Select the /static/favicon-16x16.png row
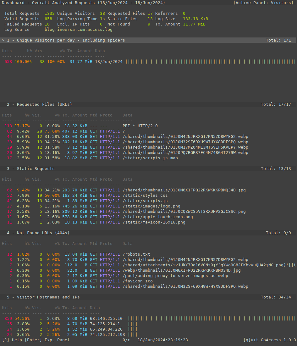The width and height of the screenshot is (297, 346). point(148,222)
